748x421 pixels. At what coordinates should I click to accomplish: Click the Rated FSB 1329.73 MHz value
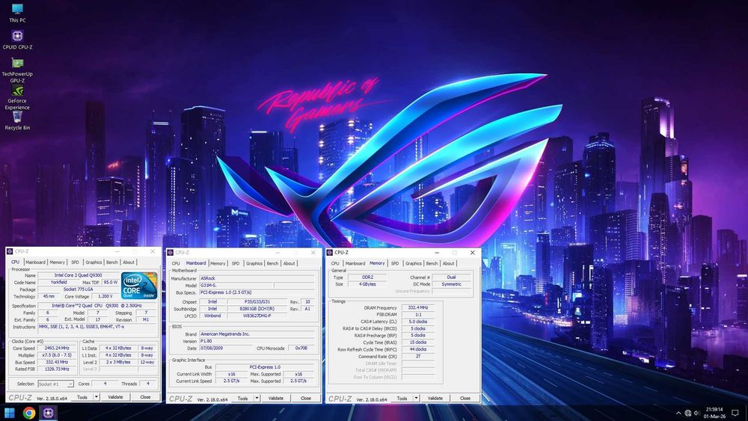pyautogui.click(x=57, y=369)
